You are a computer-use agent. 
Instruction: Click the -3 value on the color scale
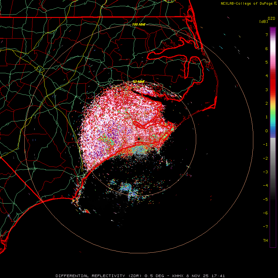click(x=265, y=172)
